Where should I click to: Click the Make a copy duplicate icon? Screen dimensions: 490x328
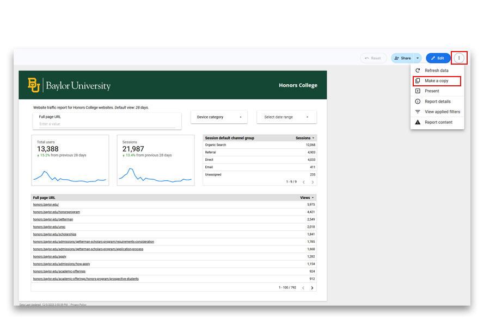pyautogui.click(x=418, y=81)
